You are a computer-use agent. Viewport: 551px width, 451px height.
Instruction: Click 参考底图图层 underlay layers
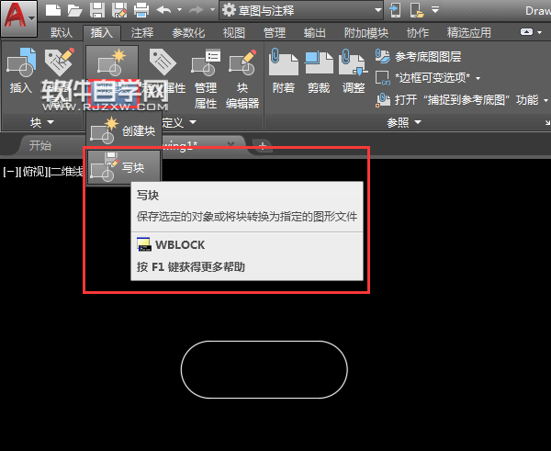point(418,57)
